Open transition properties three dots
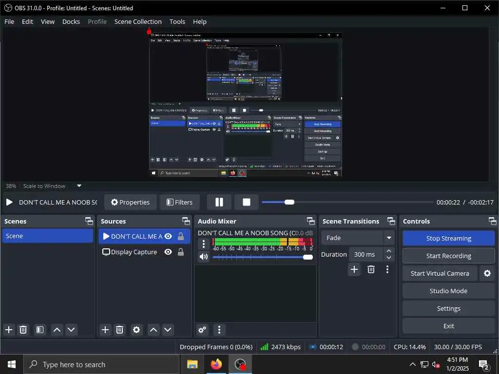The width and height of the screenshot is (499, 374). pos(387,269)
